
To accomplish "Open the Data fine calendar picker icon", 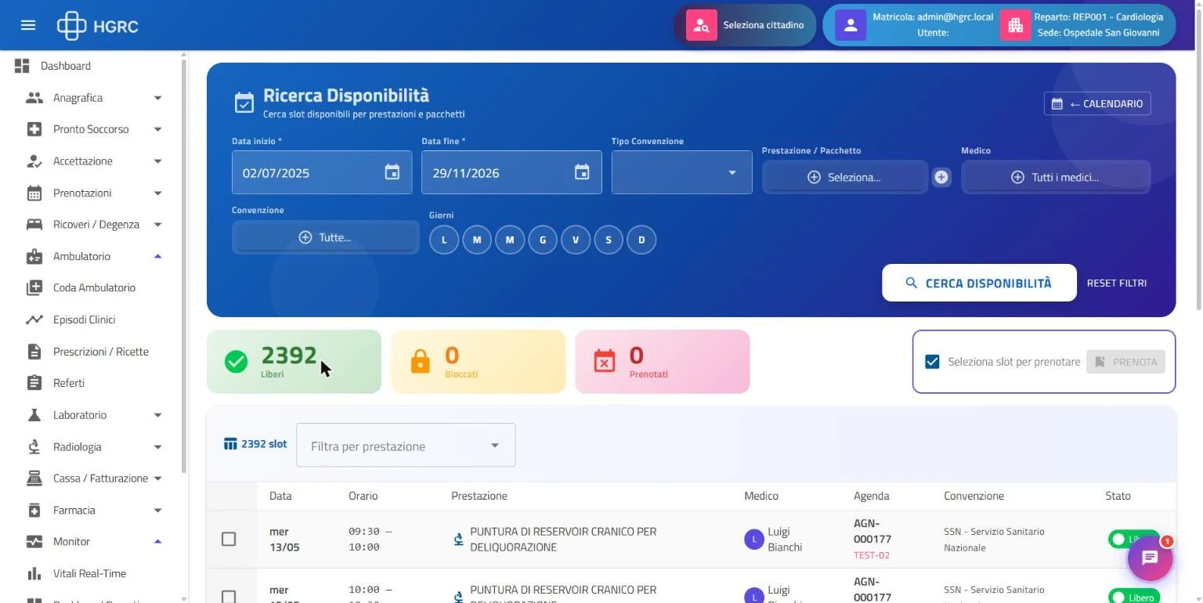I will click(582, 172).
